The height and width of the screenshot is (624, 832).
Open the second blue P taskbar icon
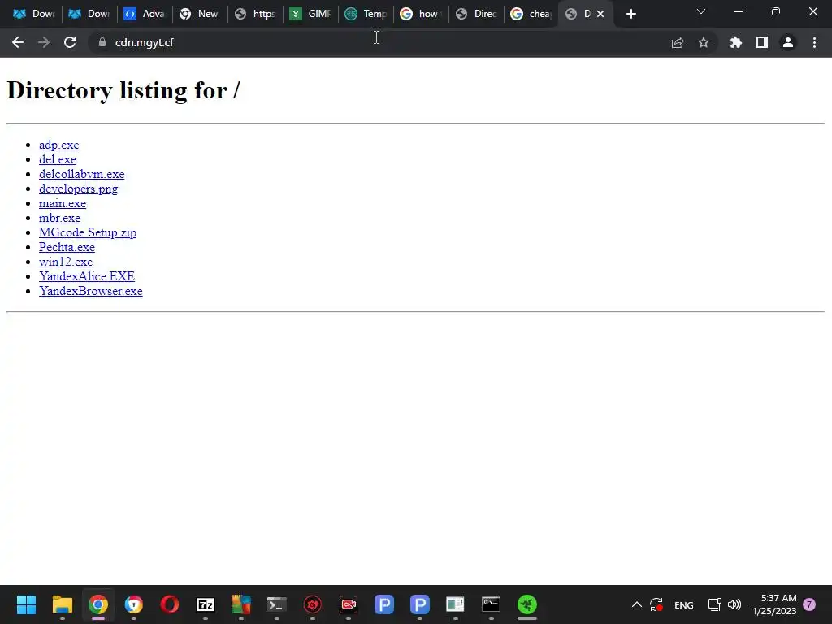pyautogui.click(x=420, y=604)
